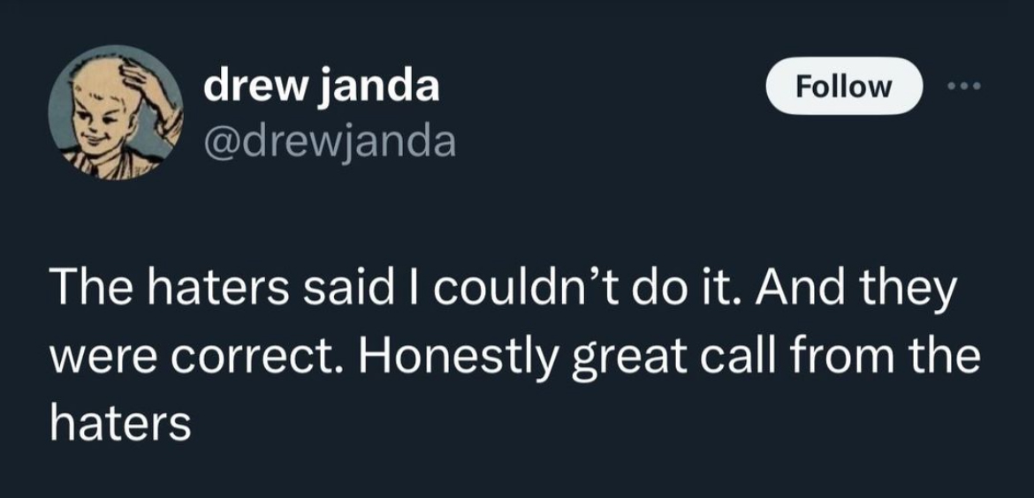Click the last word "haters" of the tweet

120,424
